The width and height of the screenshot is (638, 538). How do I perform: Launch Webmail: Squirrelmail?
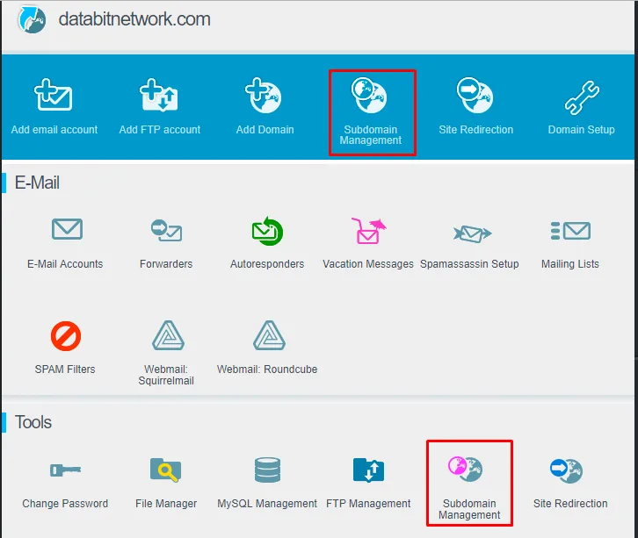167,335
